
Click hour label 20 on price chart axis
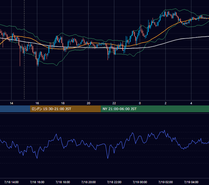pyautogui.click(x=89, y=103)
